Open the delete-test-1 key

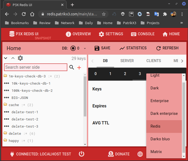click(x=25, y=112)
